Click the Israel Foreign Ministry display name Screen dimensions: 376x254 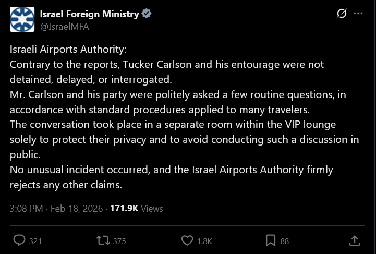coord(90,14)
